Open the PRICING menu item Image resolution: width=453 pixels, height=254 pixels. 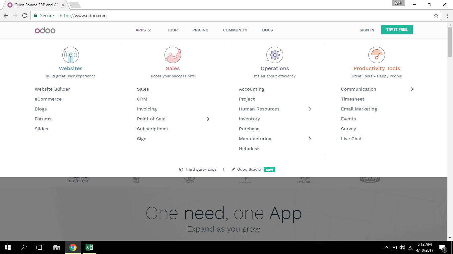(200, 30)
